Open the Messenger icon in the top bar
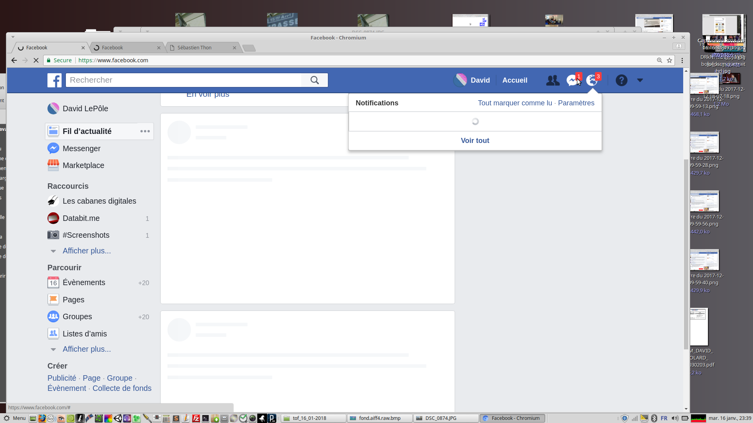This screenshot has width=753, height=423. click(x=572, y=81)
